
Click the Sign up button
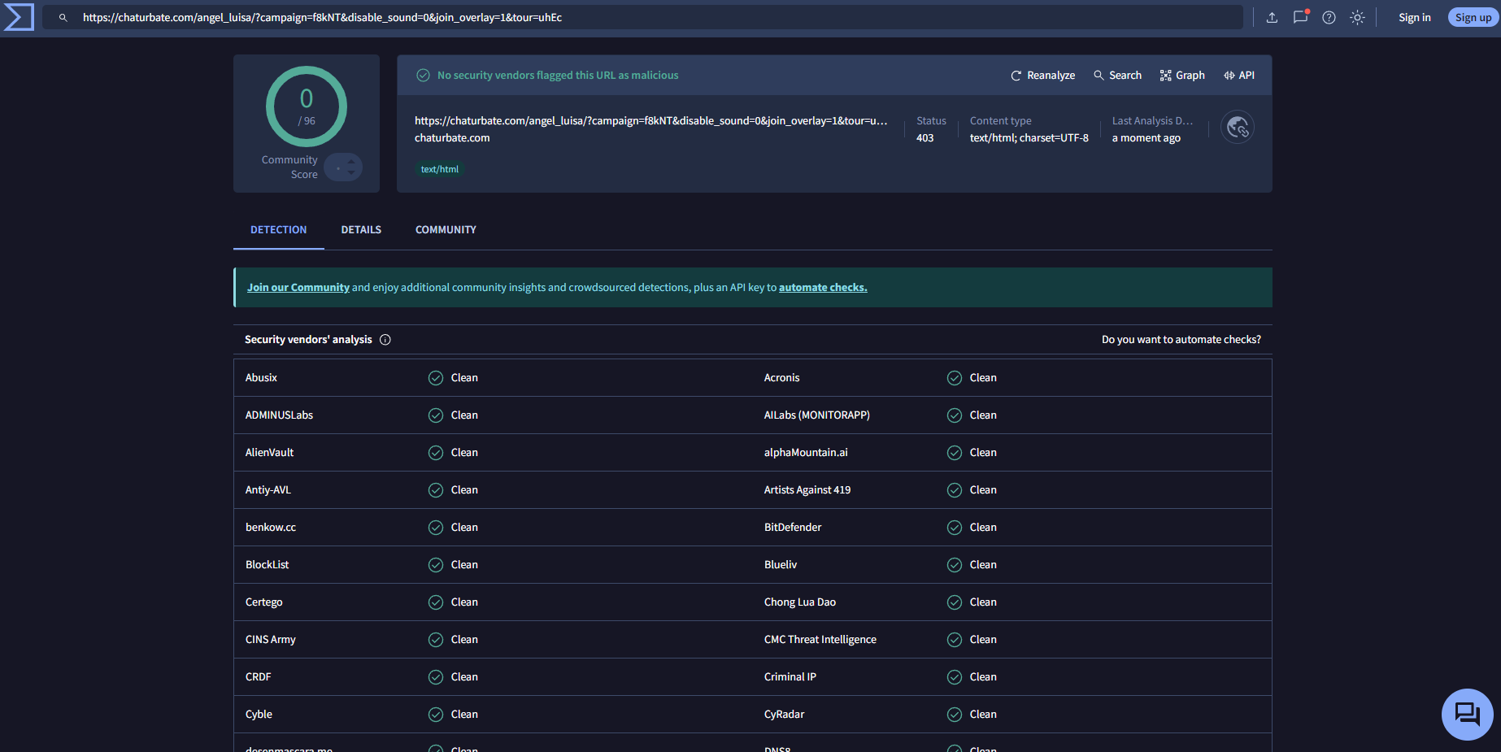(1473, 17)
